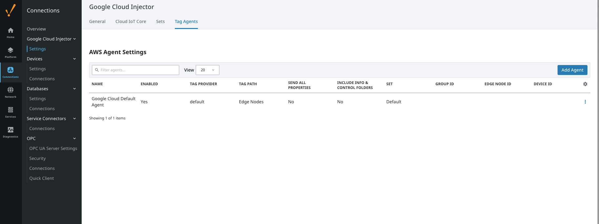Open the Services section icon
The height and width of the screenshot is (224, 599).
pos(11,112)
